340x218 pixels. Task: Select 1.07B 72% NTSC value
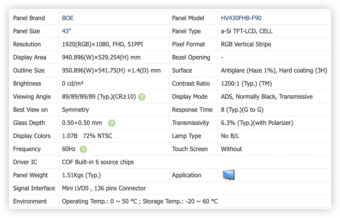point(87,136)
